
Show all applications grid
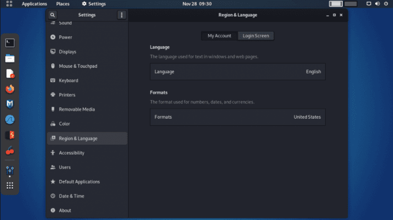click(10, 185)
